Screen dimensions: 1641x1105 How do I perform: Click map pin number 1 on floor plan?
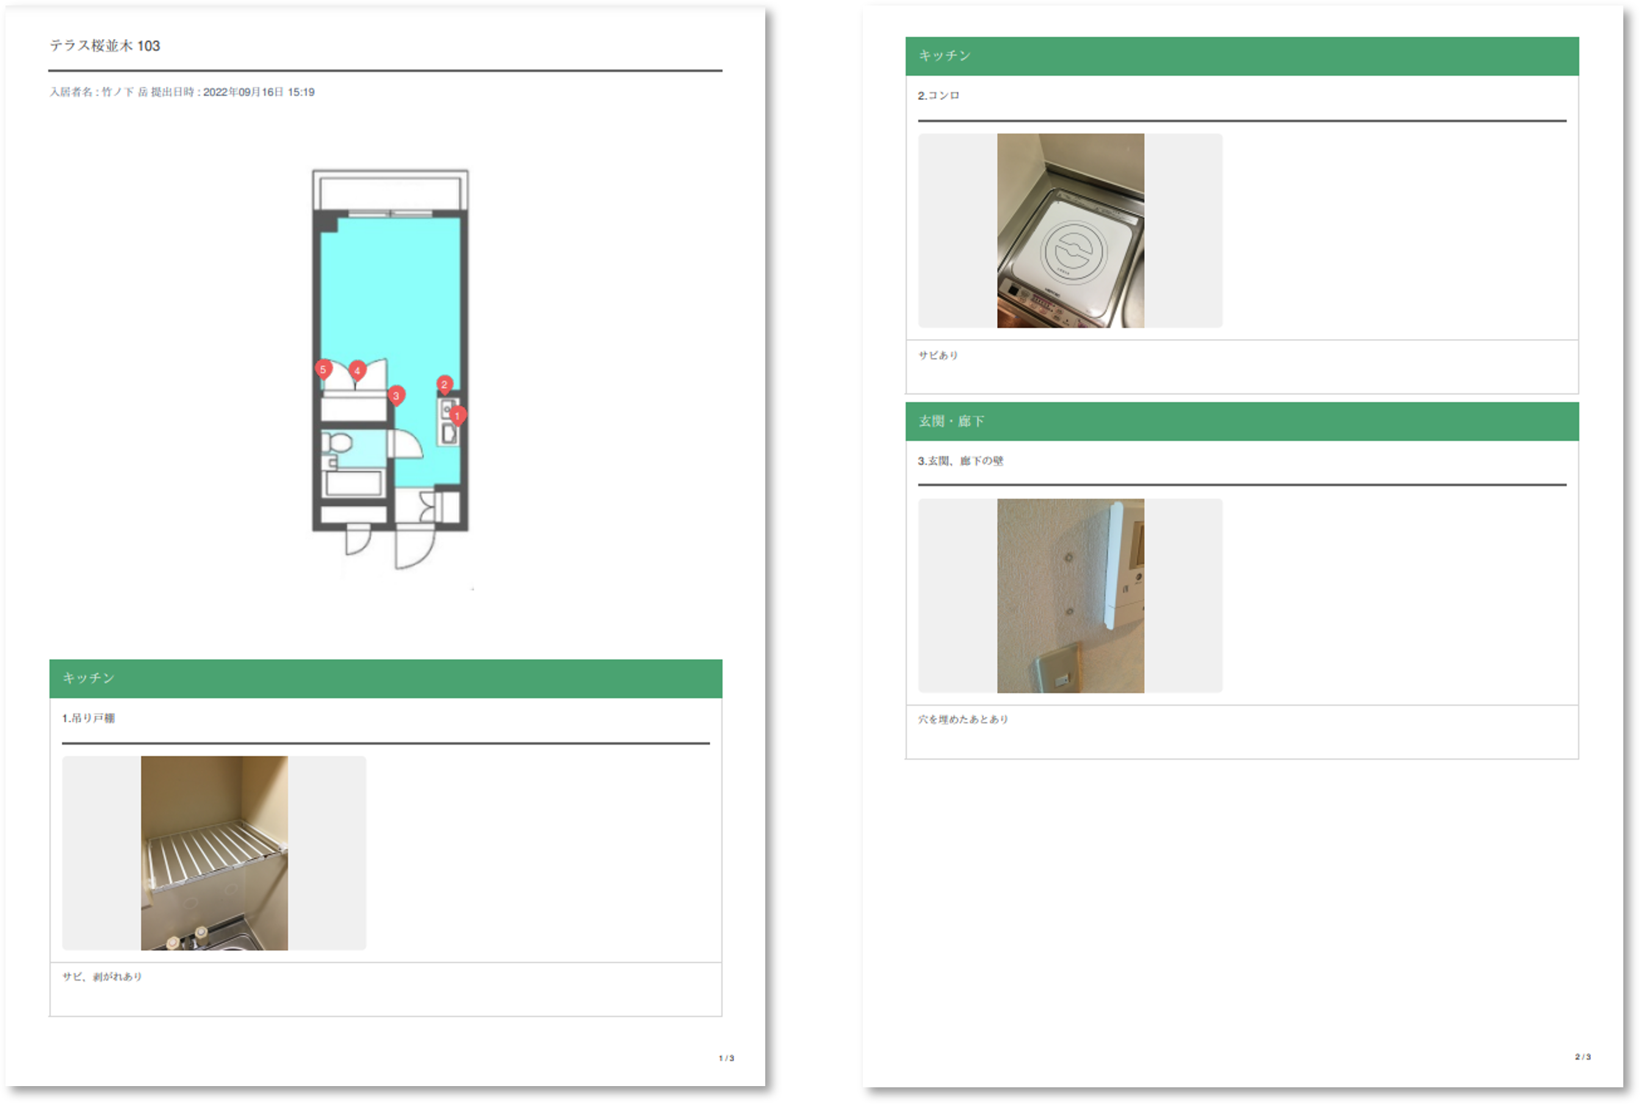click(457, 415)
